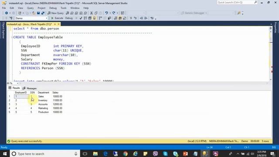Viewport: 279px width, 157px height.
Task: Click the Increase Indent icon
Action: [x=146, y=18]
